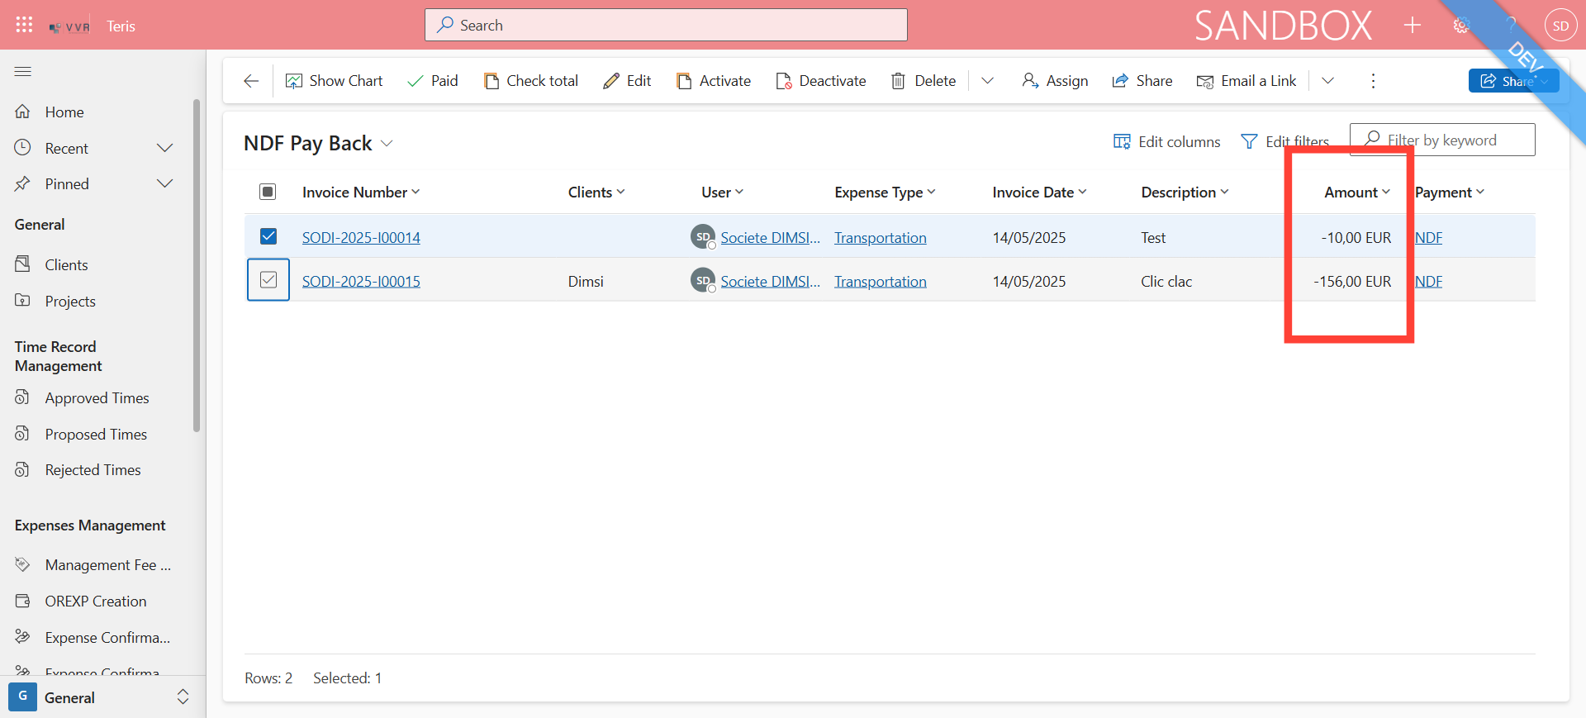Click the Filter by keyword field
The width and height of the screenshot is (1586, 718).
(x=1442, y=140)
